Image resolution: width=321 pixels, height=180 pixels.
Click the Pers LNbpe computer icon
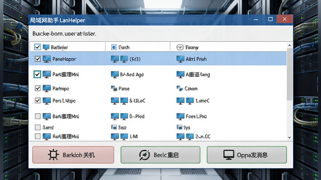tap(47, 101)
